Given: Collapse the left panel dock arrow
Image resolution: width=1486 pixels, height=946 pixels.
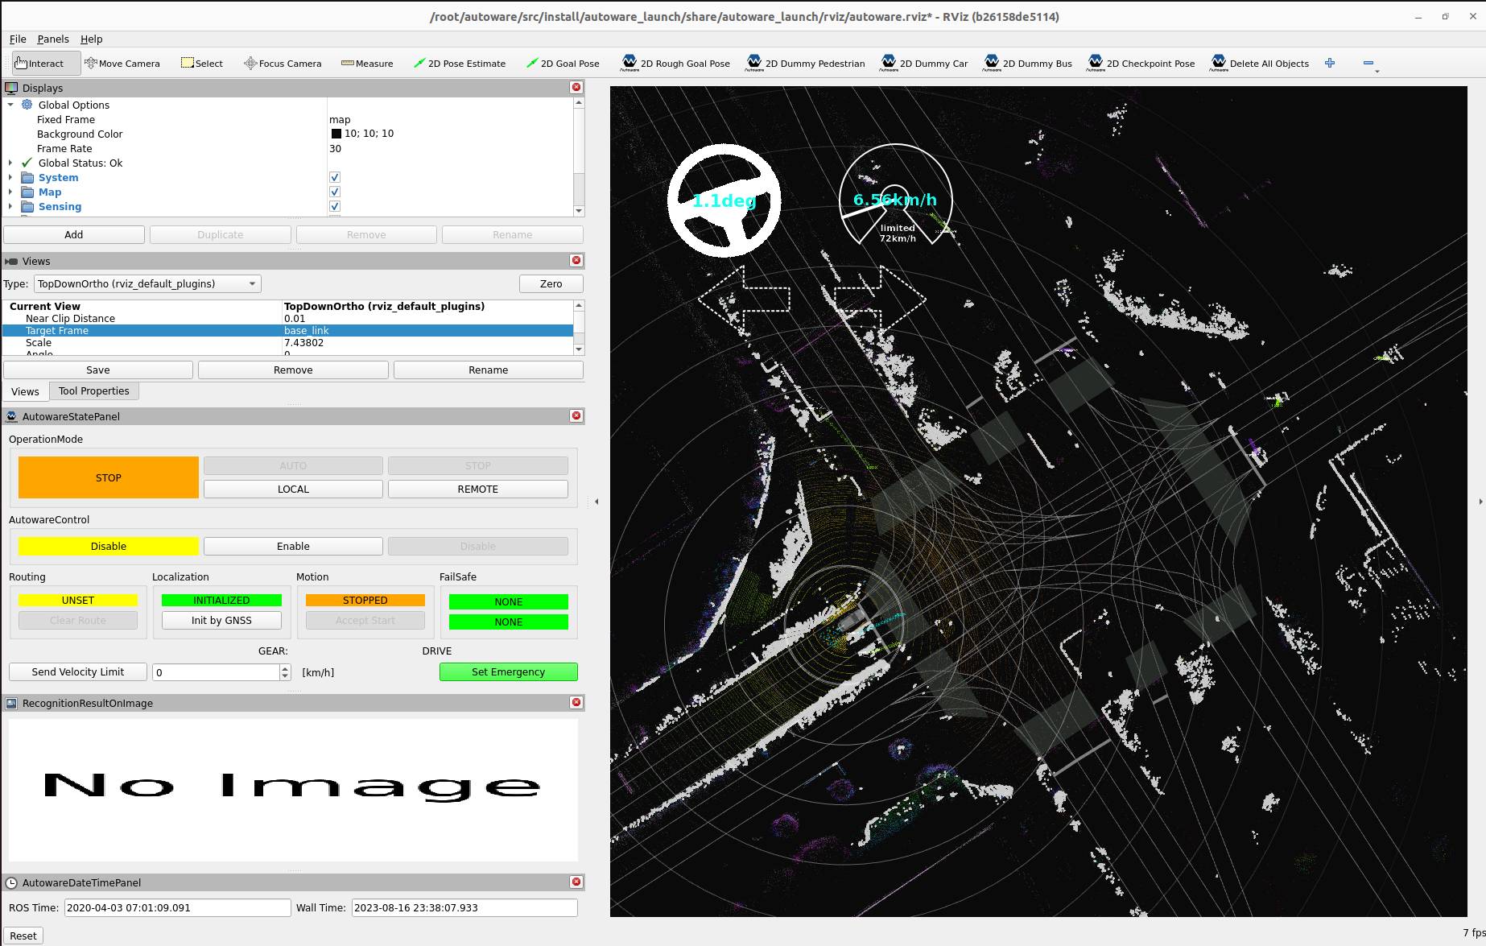Looking at the screenshot, I should point(596,502).
